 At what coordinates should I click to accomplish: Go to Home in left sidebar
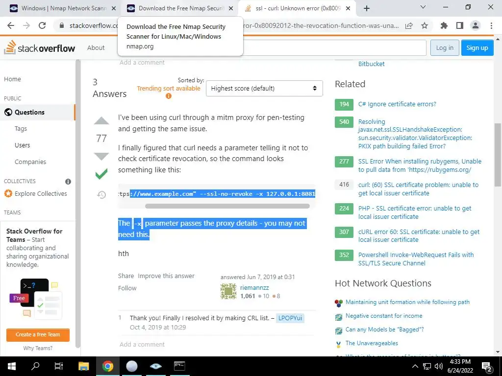tap(12, 79)
